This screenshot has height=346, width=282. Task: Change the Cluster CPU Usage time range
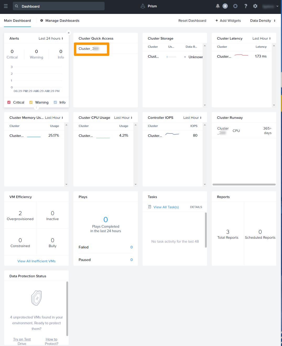123,118
